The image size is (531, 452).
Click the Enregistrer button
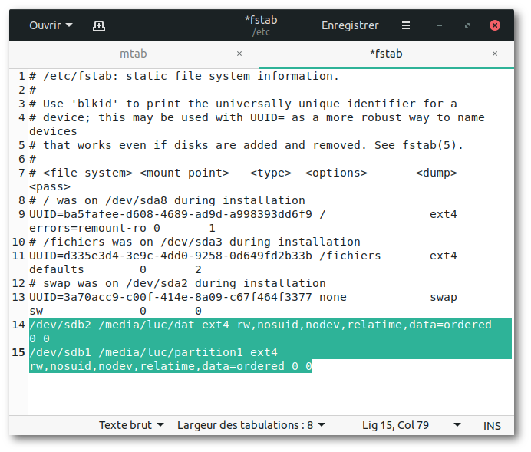[x=350, y=25]
